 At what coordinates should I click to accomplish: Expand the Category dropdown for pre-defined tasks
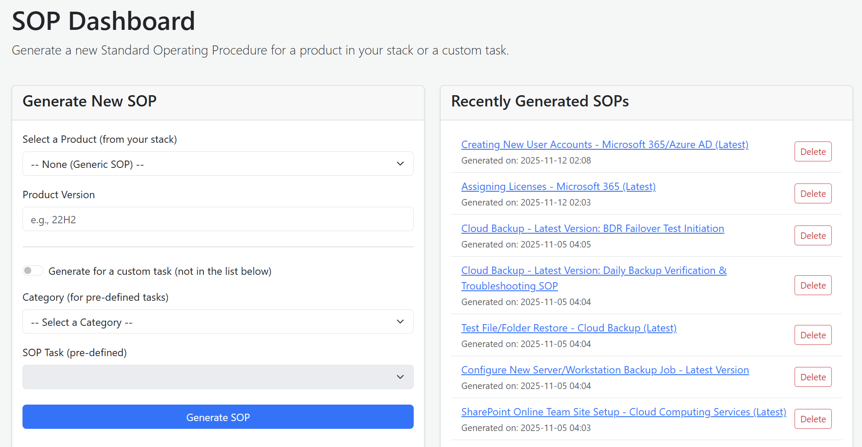point(218,322)
